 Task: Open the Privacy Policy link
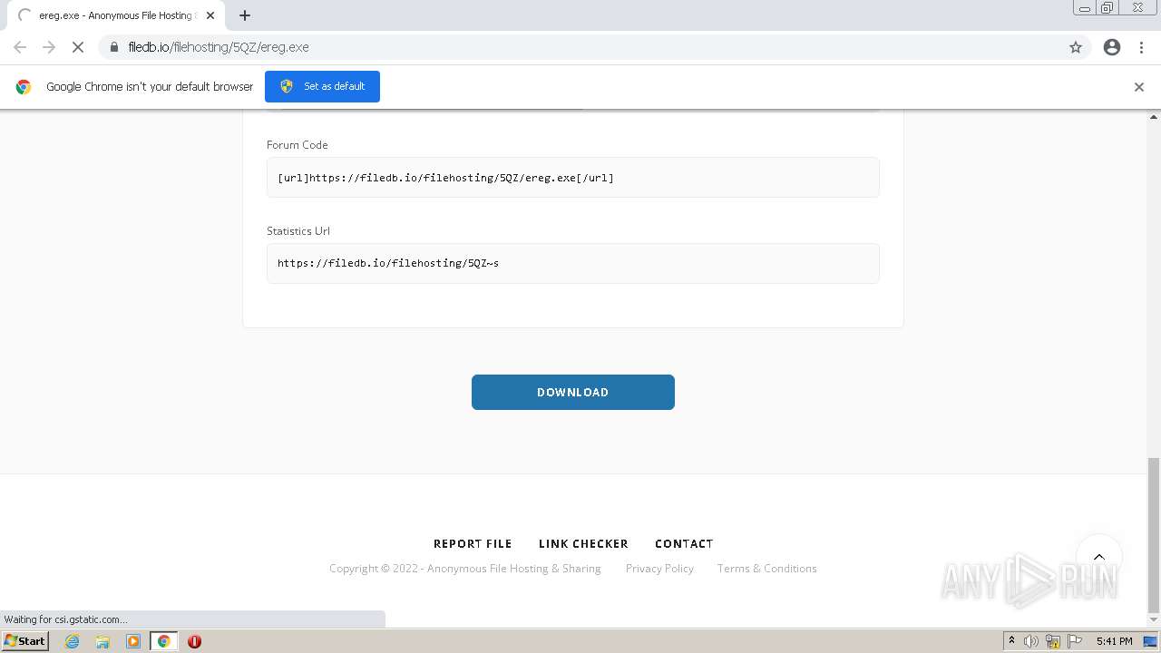[659, 569]
